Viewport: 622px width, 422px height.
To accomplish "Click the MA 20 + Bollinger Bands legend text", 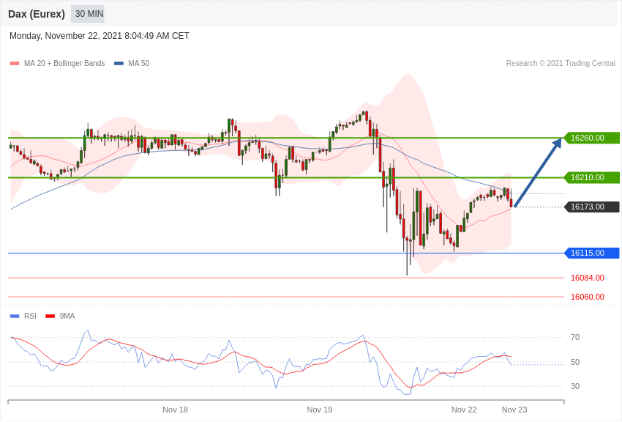I will (64, 64).
